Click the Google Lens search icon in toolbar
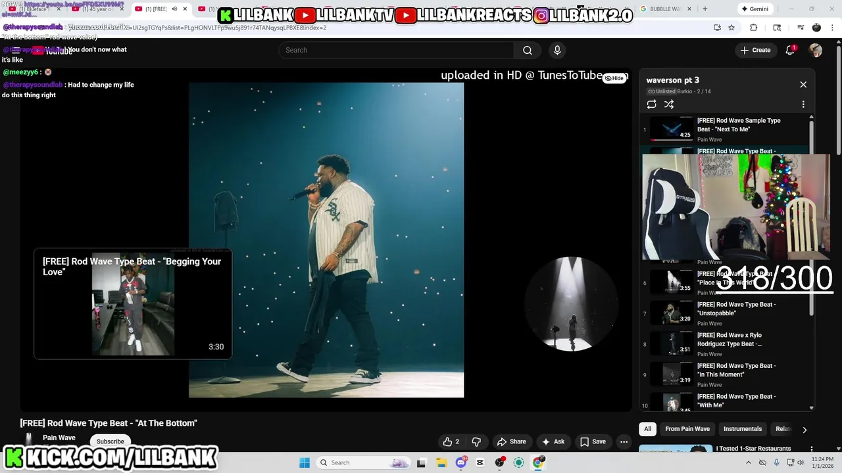This screenshot has width=842, height=473. (x=777, y=28)
